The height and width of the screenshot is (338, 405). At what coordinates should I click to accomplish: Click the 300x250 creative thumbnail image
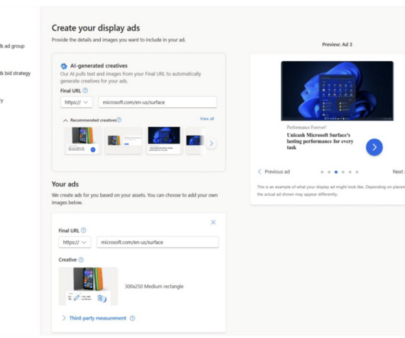pos(89,286)
